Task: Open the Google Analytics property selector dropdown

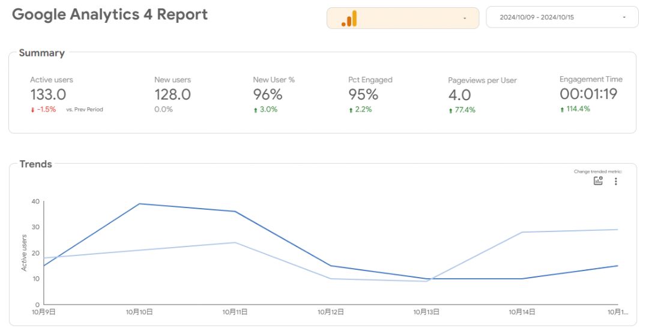Action: click(x=403, y=18)
